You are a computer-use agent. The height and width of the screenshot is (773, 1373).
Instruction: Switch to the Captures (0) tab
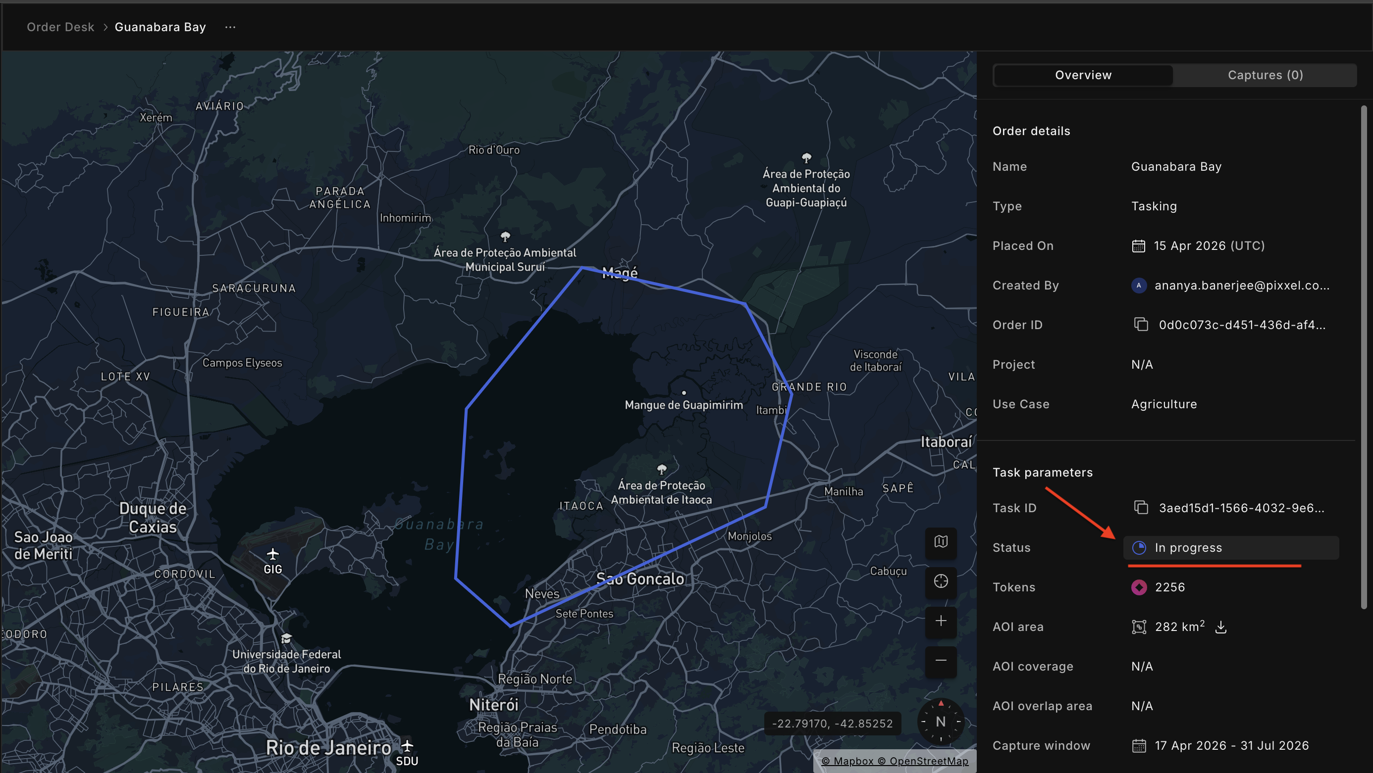1265,75
